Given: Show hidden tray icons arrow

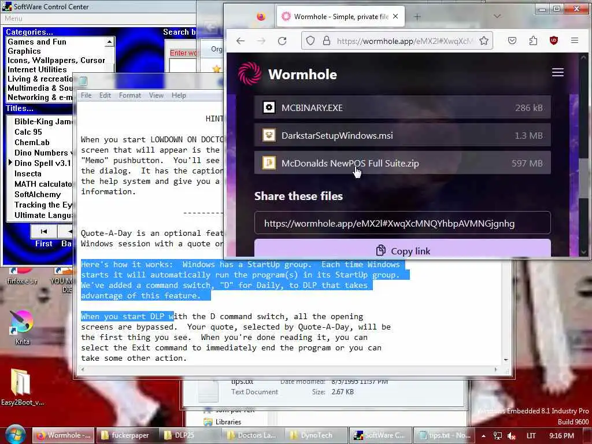Looking at the screenshot, I should pos(483,436).
